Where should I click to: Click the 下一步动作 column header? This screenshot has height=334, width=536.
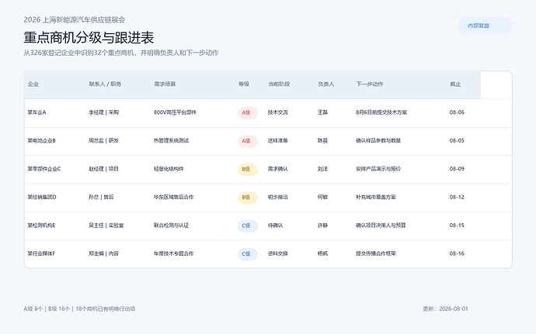370,84
